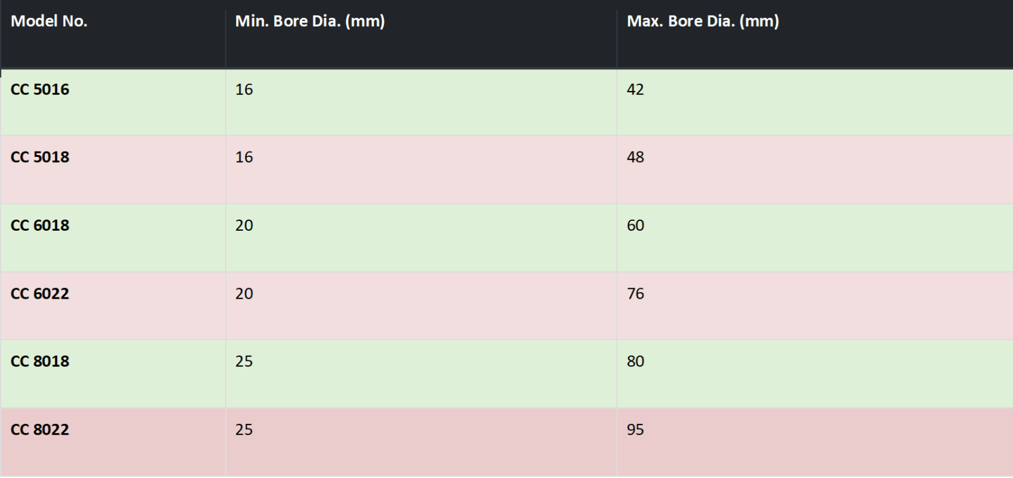The image size is (1013, 478).
Task: Click the min bore value for CC 5018
Action: point(244,158)
